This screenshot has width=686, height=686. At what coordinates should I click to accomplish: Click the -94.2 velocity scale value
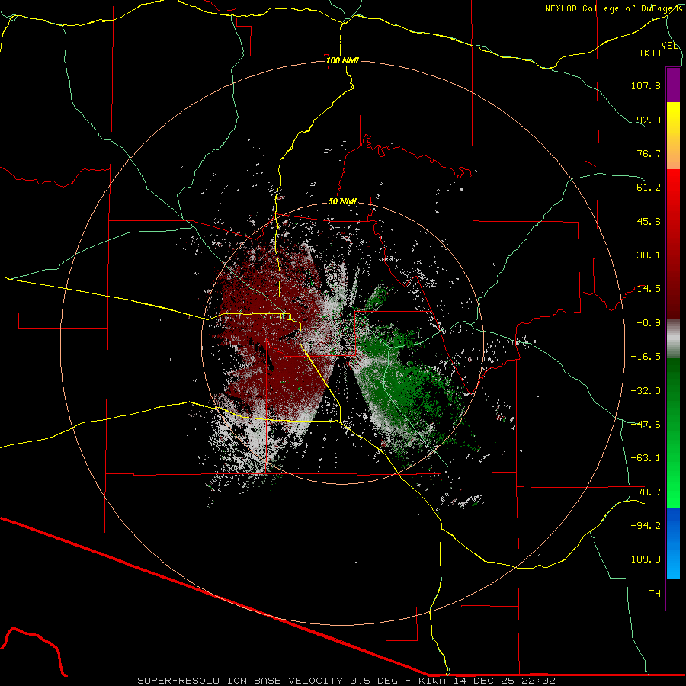click(x=646, y=526)
